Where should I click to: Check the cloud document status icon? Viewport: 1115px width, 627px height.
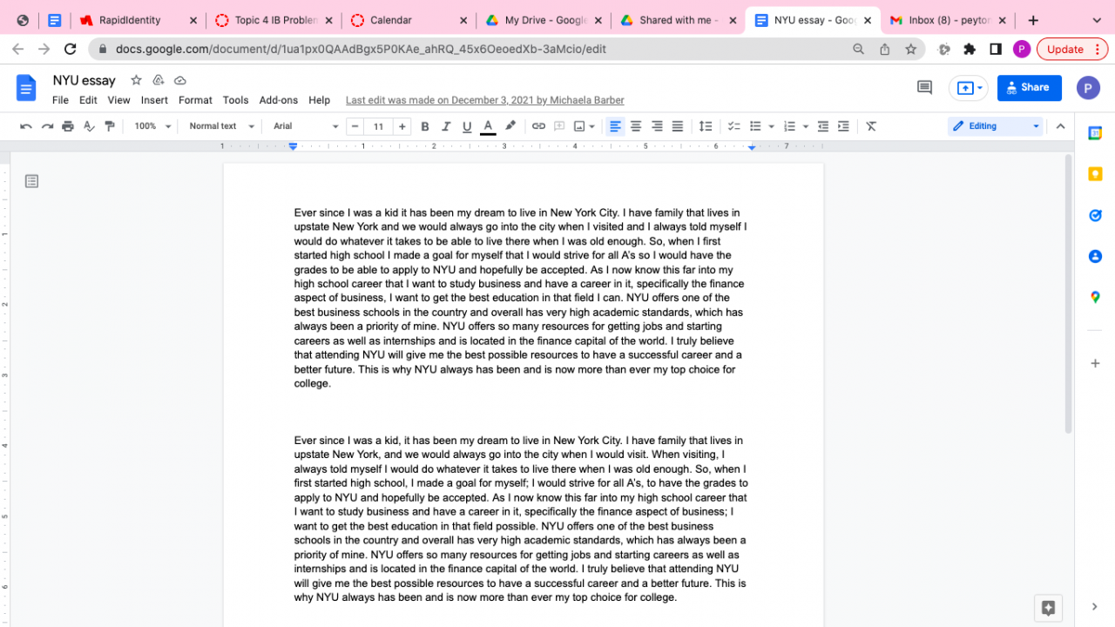180,80
